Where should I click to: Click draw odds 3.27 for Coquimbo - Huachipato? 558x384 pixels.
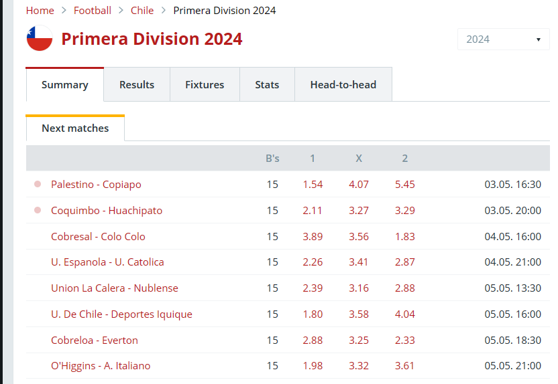click(x=358, y=211)
